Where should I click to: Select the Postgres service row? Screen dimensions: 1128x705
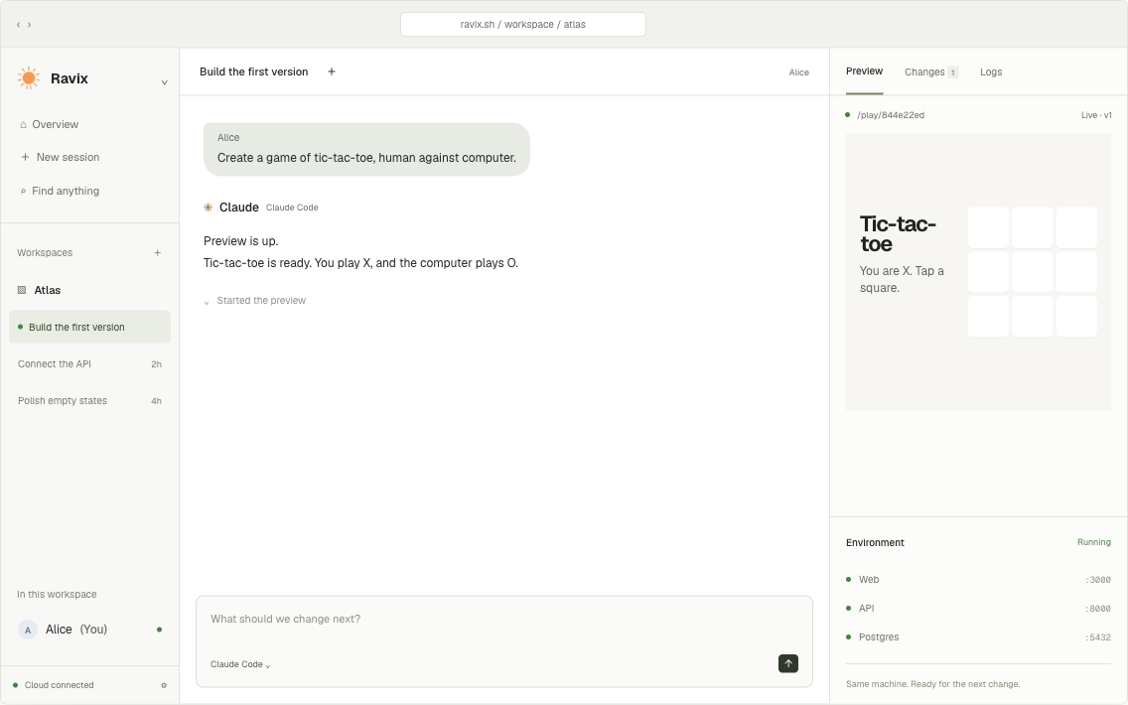click(x=978, y=636)
